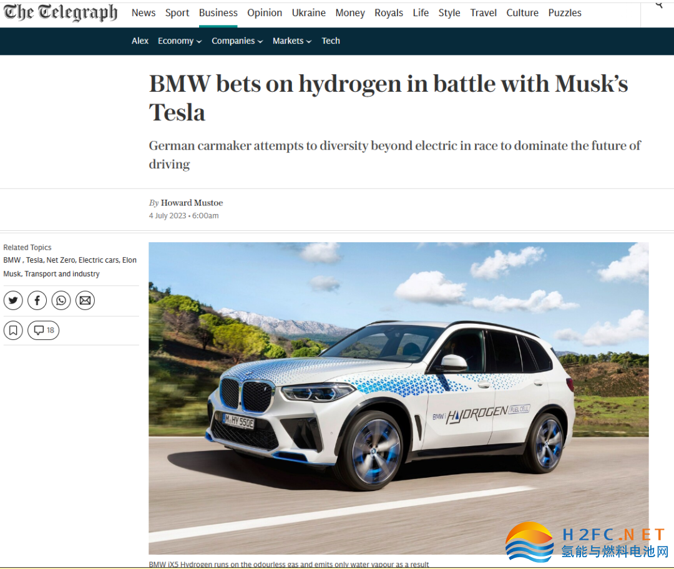
Task: Click the publication date 4 July 2023
Action: click(x=168, y=216)
